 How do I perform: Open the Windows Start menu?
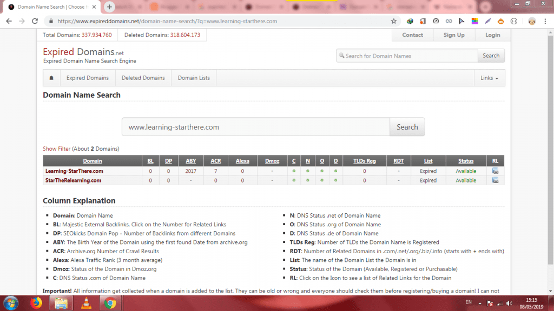point(11,303)
